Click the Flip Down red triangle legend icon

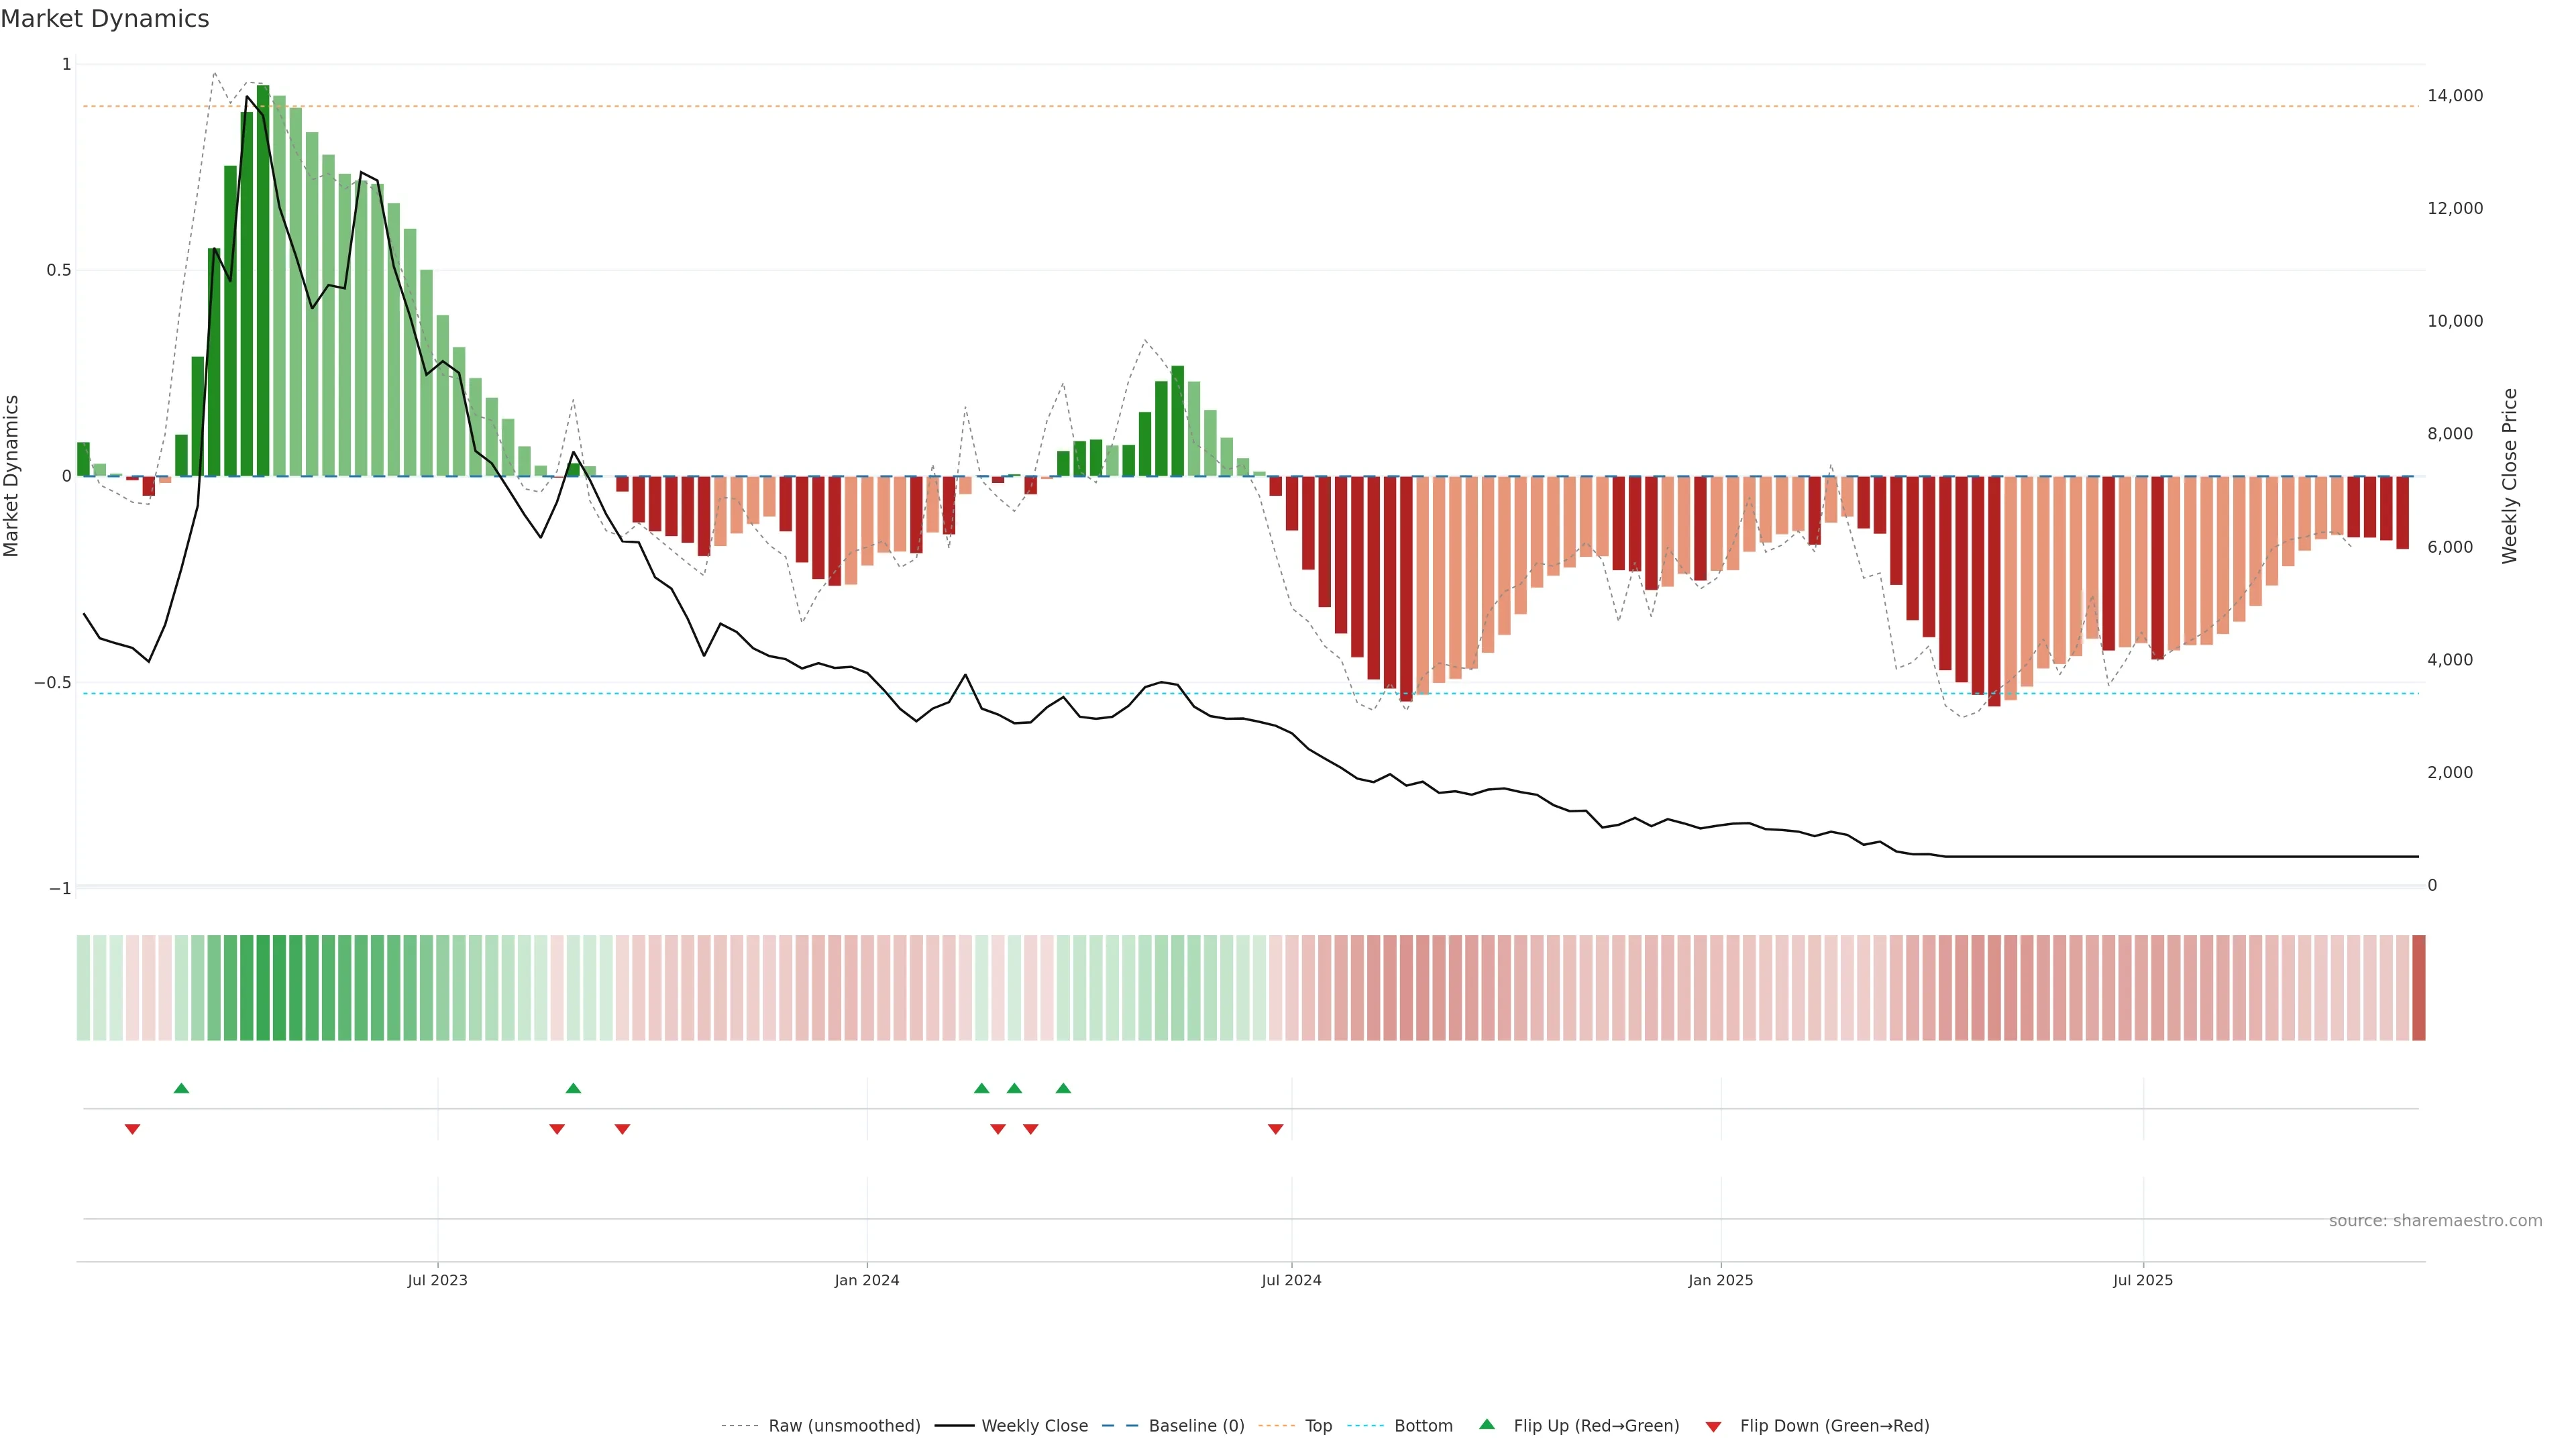click(1713, 1426)
